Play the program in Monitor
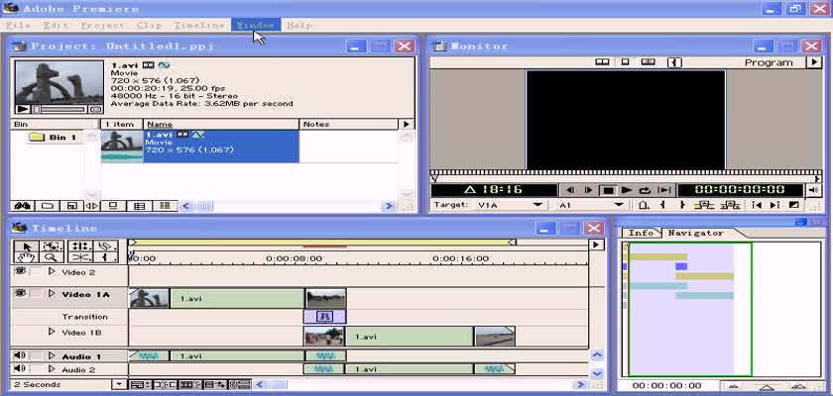 pos(627,190)
